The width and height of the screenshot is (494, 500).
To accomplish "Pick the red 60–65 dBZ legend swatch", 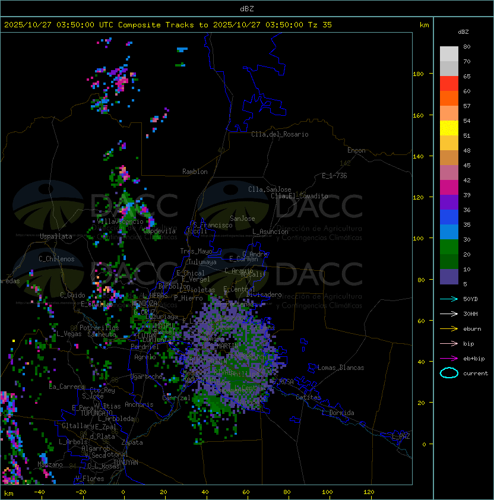I will click(x=449, y=84).
